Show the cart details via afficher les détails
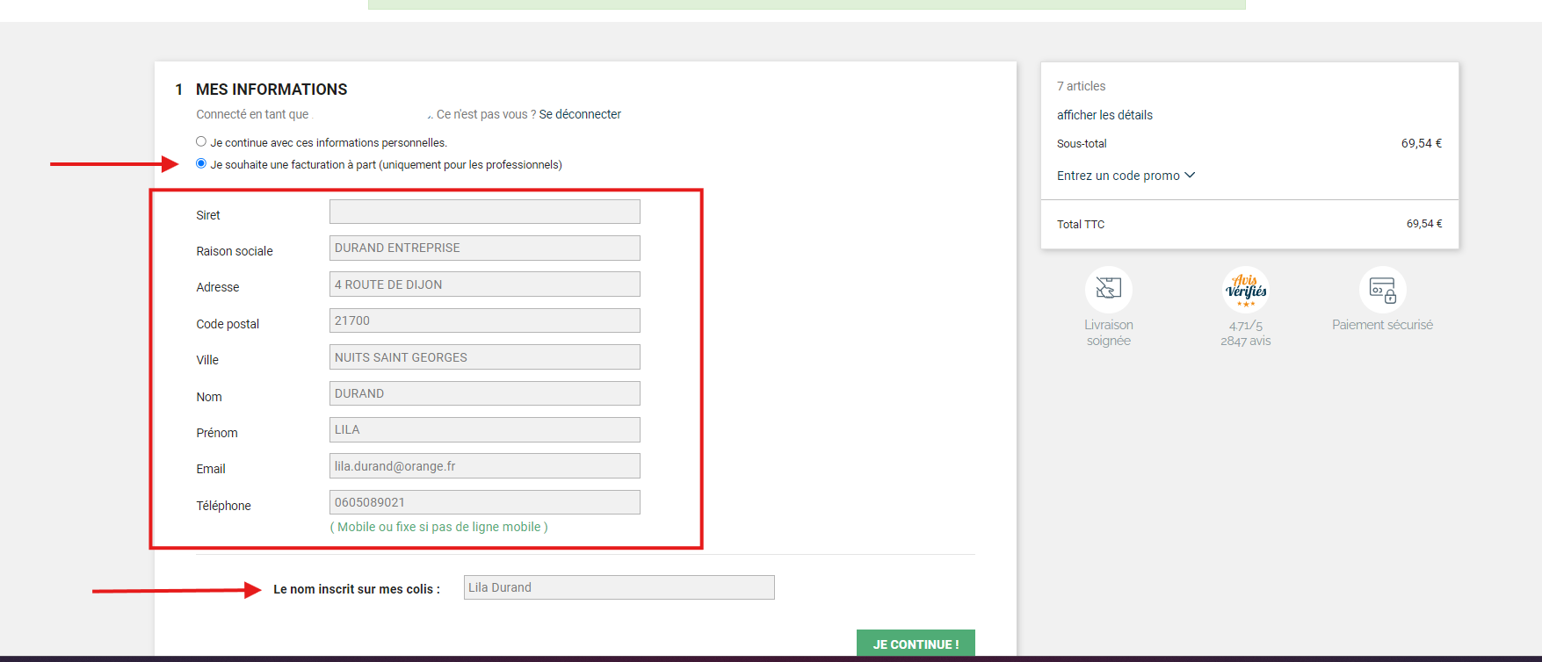The width and height of the screenshot is (1542, 662). point(1104,115)
